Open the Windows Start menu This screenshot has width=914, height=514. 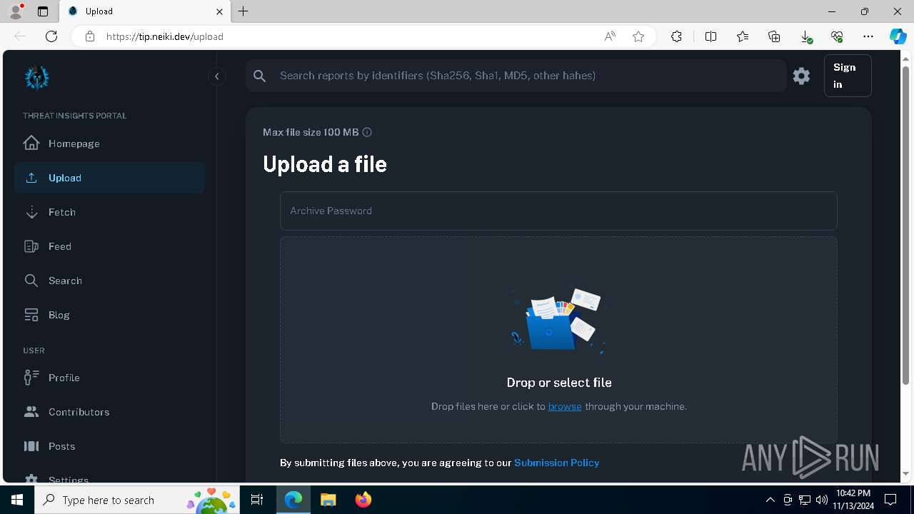pyautogui.click(x=17, y=500)
